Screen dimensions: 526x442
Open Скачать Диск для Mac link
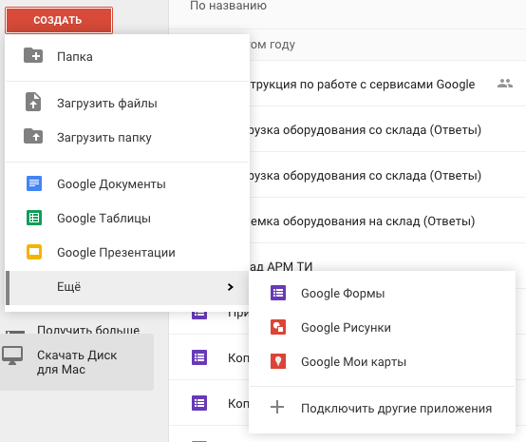(77, 362)
